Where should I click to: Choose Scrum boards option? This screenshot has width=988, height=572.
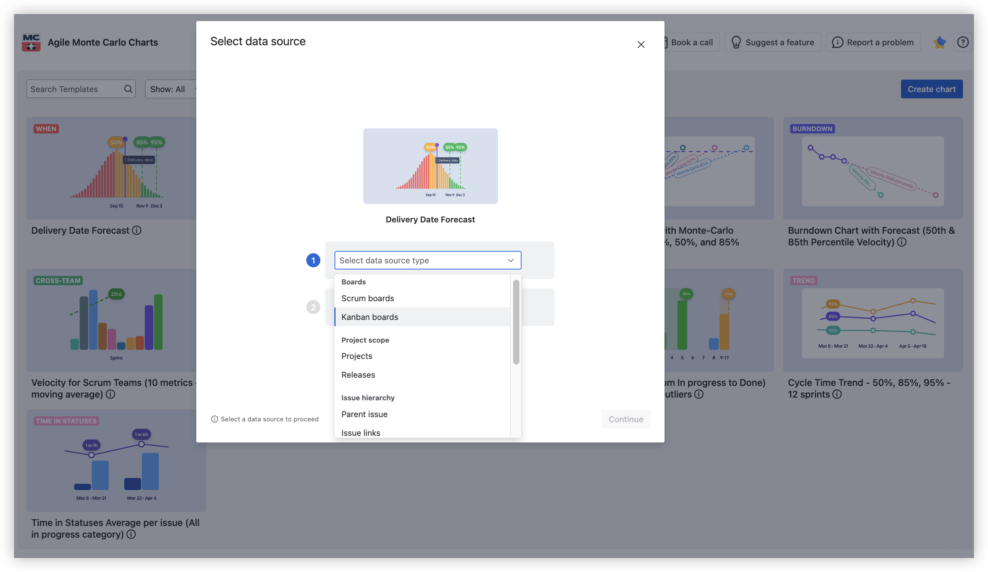pos(422,298)
